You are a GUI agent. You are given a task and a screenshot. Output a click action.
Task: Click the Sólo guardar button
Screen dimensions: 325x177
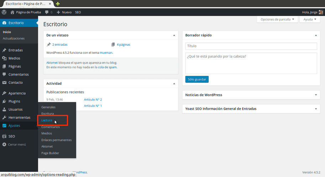point(197,79)
